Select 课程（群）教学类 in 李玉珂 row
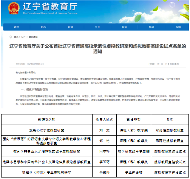Viewport: 190px width, 179px height. tap(134, 162)
